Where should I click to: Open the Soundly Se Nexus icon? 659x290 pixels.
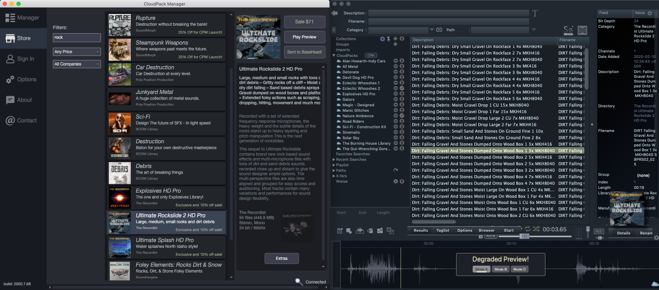pyautogui.click(x=568, y=30)
